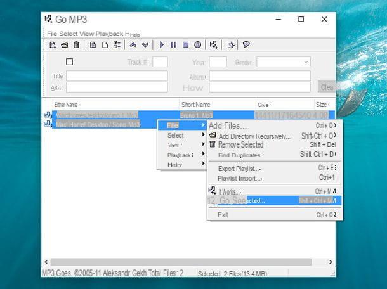Focus the Album input field
387x289 pixels.
260,76
